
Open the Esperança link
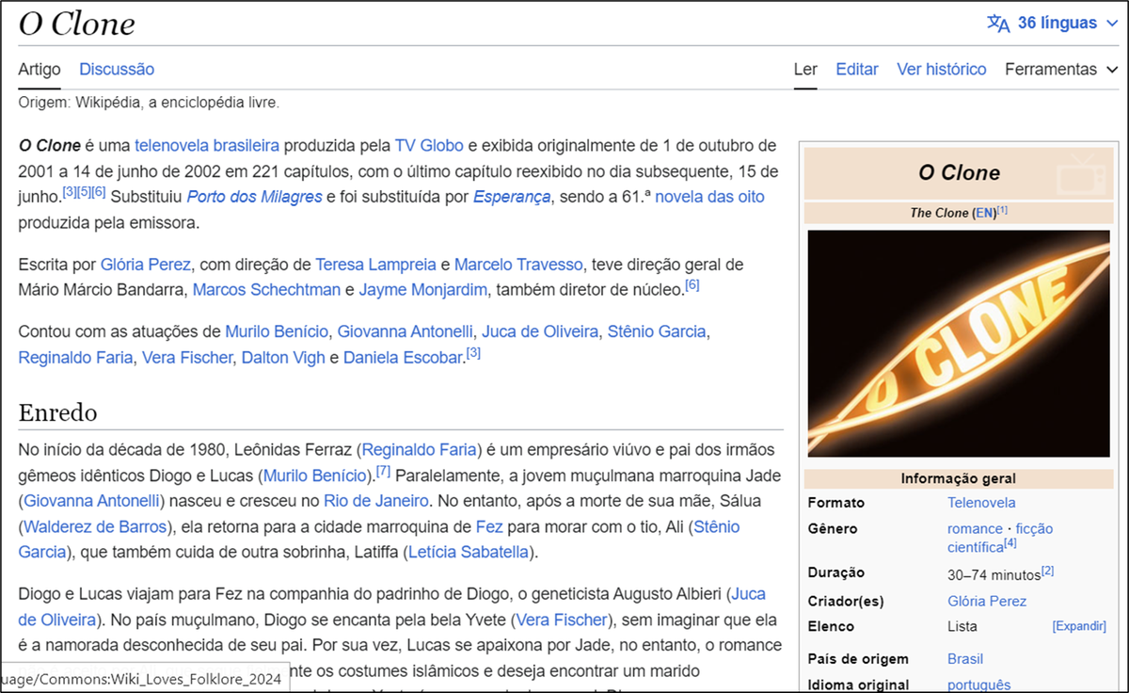click(x=512, y=197)
